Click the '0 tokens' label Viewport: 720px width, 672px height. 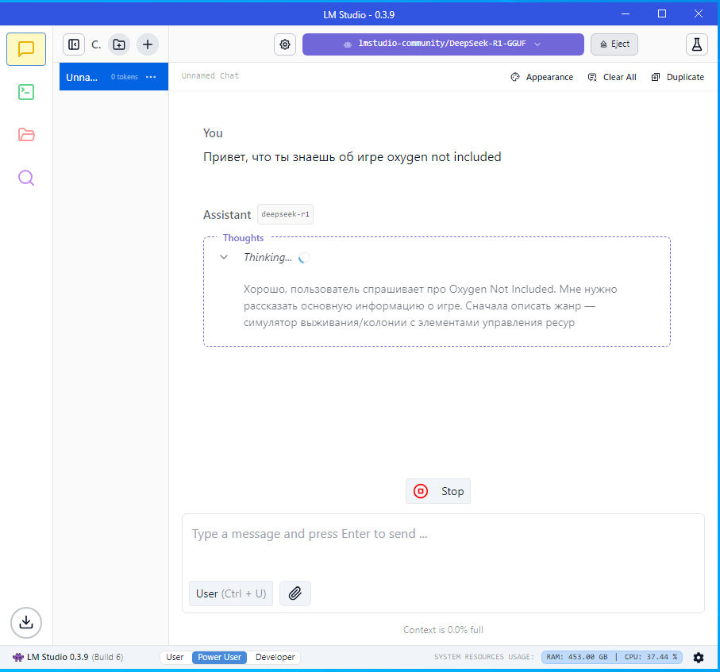tap(125, 77)
